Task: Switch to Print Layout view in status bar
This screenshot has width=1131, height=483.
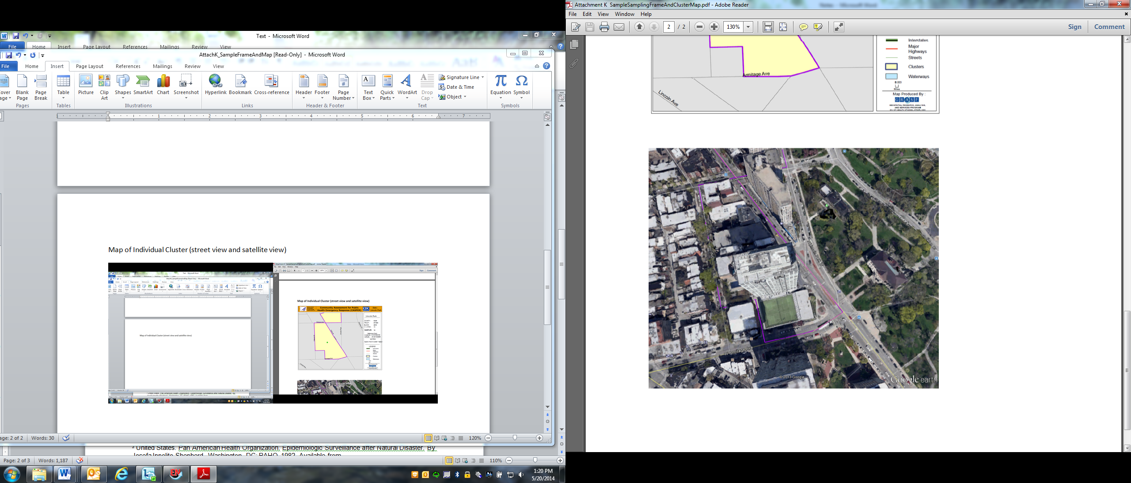Action: pyautogui.click(x=428, y=438)
